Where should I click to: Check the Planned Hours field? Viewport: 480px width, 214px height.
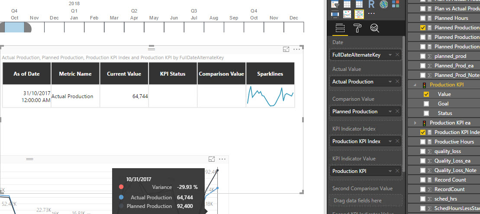click(423, 18)
